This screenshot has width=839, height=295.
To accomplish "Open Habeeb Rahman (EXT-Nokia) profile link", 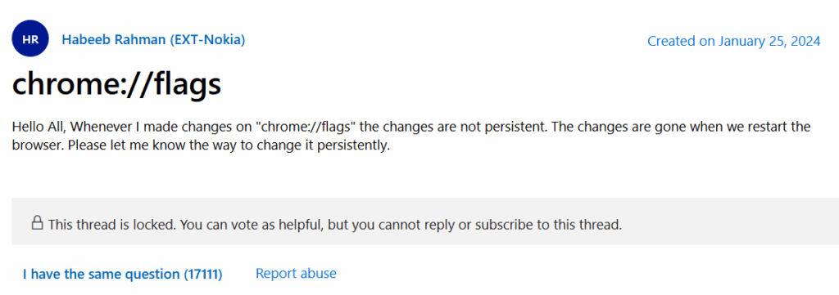I will pyautogui.click(x=153, y=40).
